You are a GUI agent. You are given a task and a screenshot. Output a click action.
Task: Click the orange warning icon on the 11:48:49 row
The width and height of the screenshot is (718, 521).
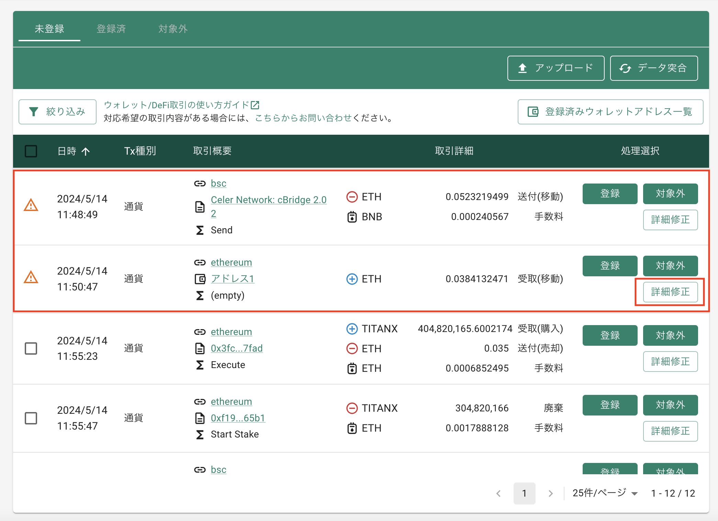[31, 205]
